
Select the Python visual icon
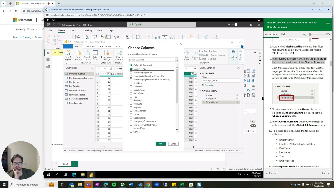[x=249, y=90]
